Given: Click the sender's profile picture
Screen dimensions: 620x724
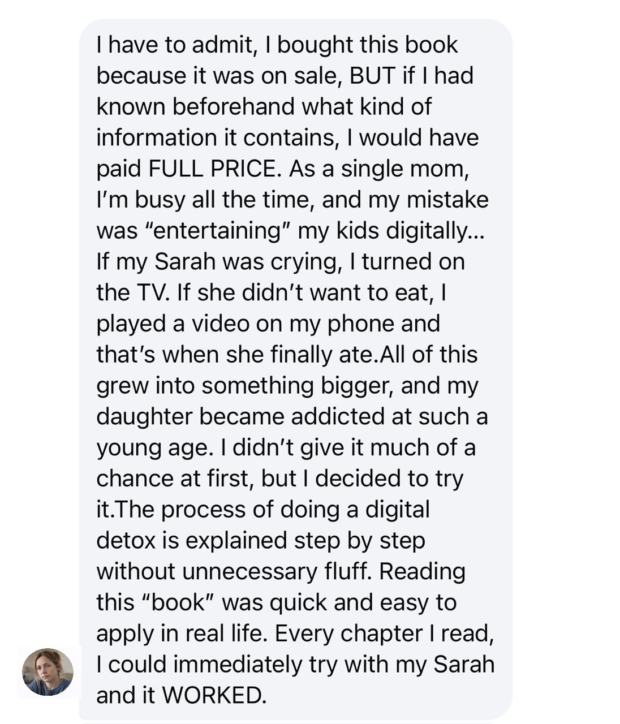Looking at the screenshot, I should pyautogui.click(x=48, y=671).
